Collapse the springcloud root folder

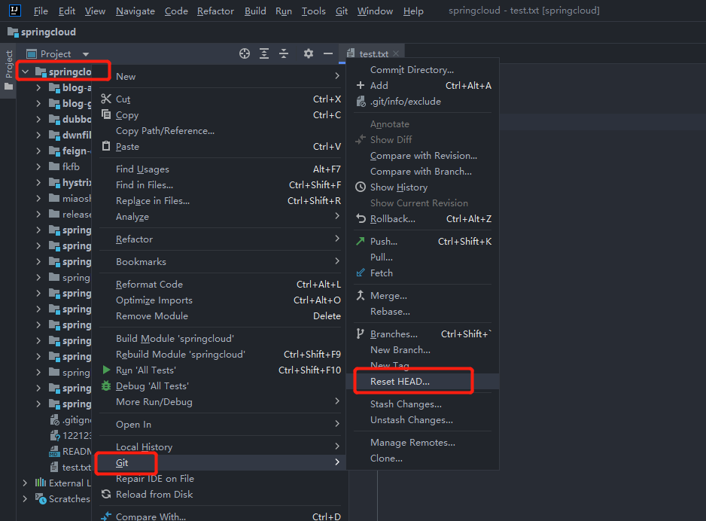click(26, 72)
